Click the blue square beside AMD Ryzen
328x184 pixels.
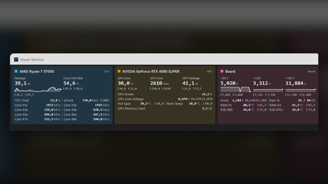point(16,71)
